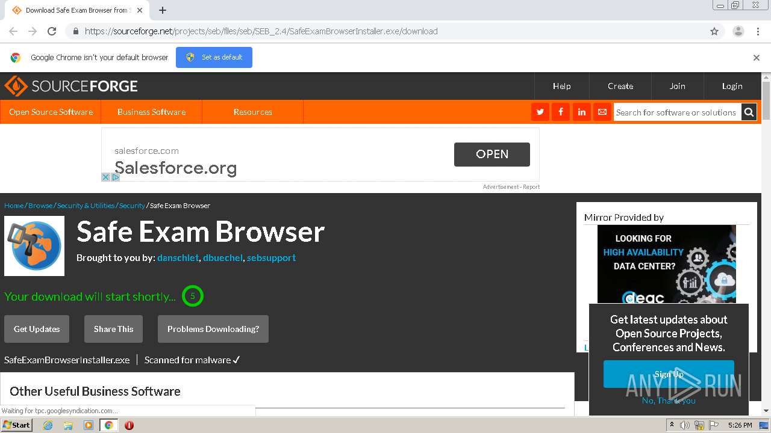Open SourceForge Twitter page
The height and width of the screenshot is (433, 771).
coord(540,112)
